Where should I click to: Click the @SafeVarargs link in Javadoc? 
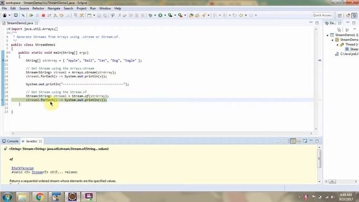pyautogui.click(x=22, y=168)
